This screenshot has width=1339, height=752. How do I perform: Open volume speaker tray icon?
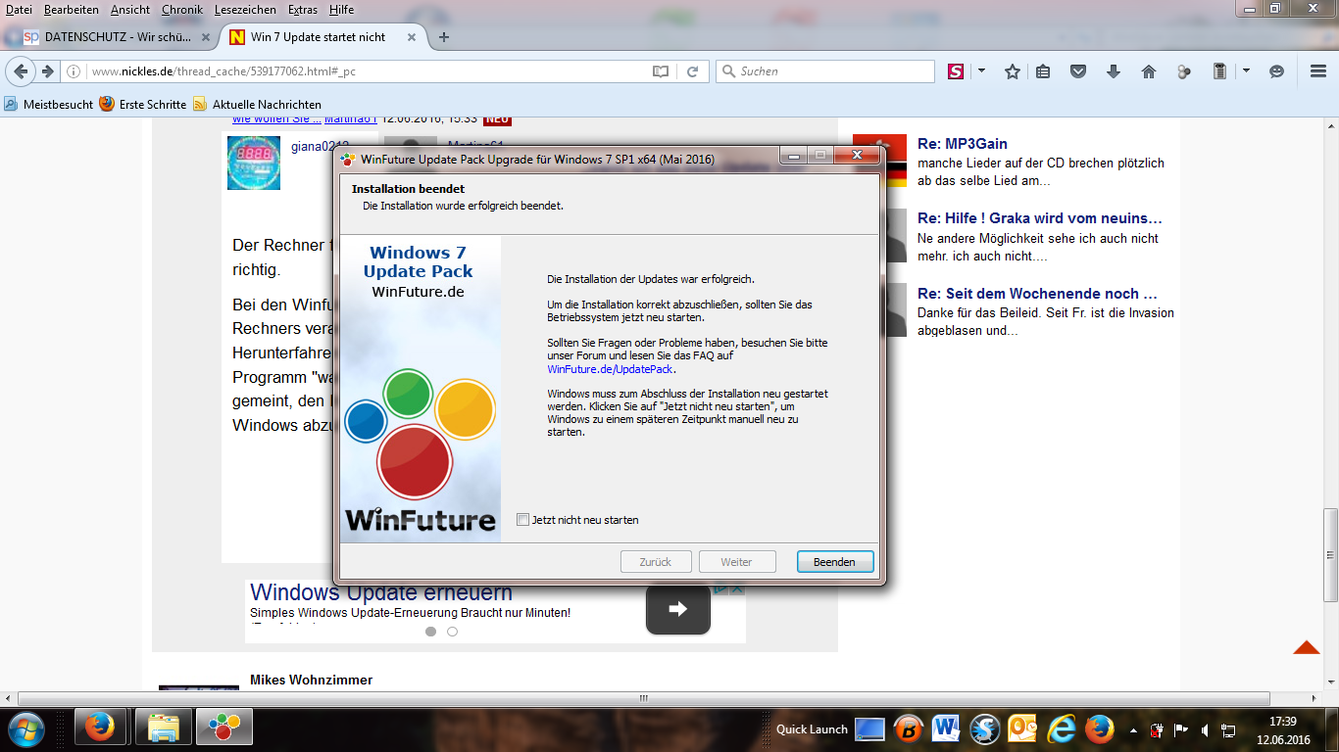click(x=1204, y=729)
